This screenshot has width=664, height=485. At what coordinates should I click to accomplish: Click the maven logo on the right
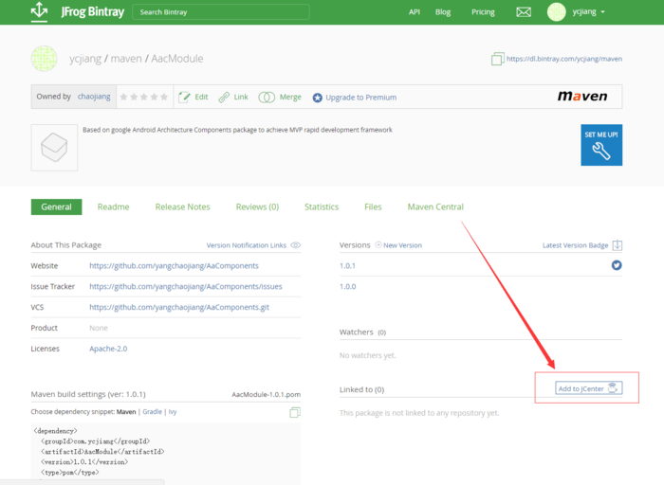pos(582,97)
